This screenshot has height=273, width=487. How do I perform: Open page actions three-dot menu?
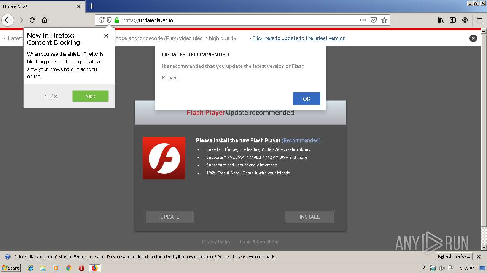click(363, 20)
